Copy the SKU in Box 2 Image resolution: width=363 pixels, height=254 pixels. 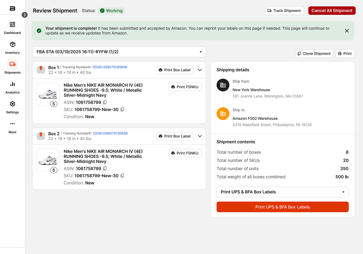[122, 176]
